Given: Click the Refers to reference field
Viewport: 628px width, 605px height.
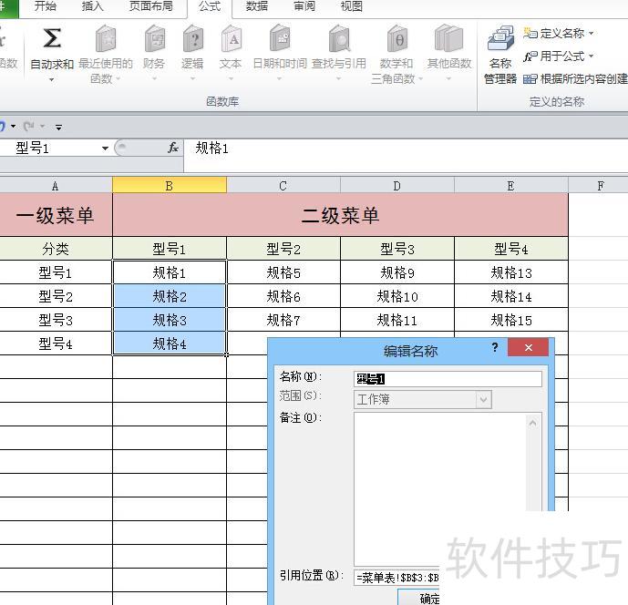Looking at the screenshot, I should tap(397, 577).
